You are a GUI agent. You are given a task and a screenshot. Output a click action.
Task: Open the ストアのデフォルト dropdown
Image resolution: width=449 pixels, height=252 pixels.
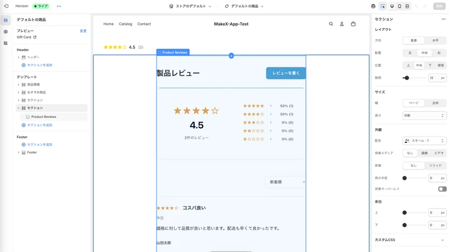pos(190,6)
